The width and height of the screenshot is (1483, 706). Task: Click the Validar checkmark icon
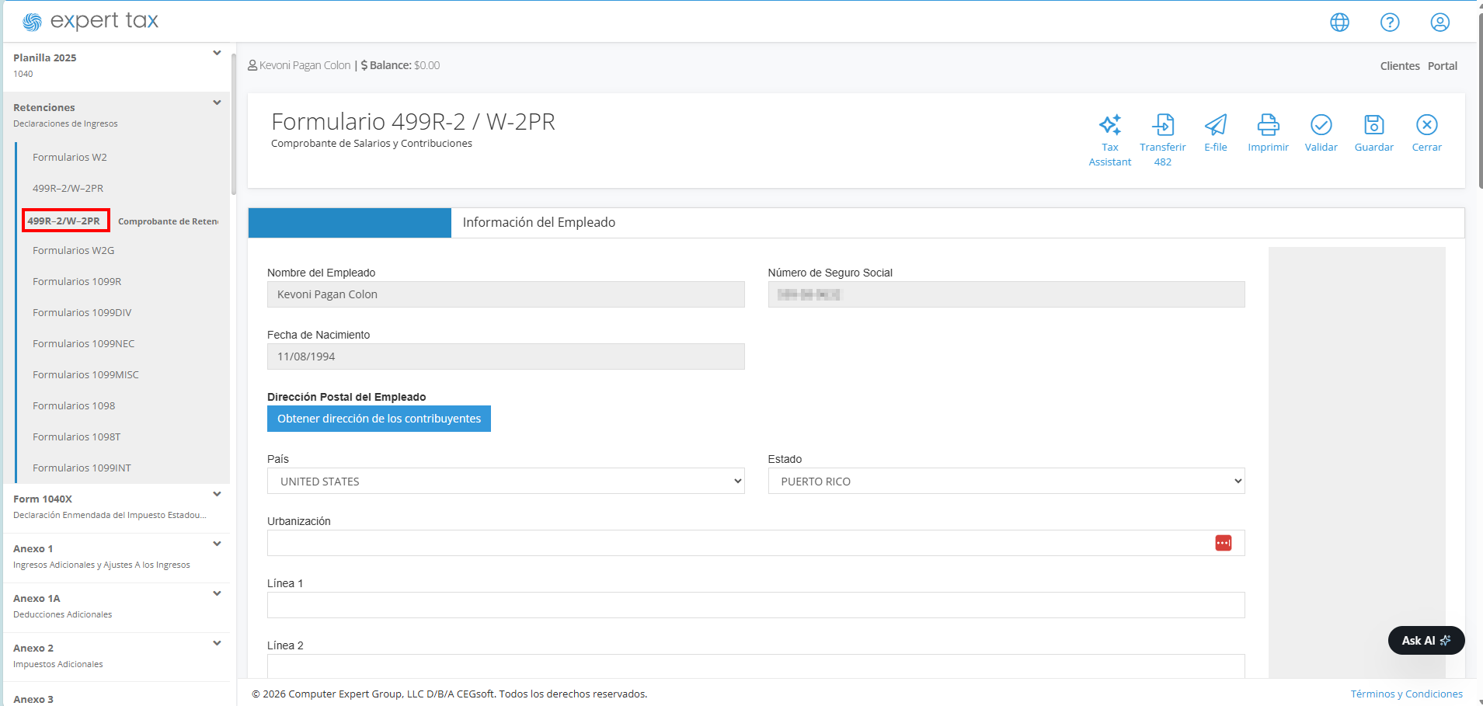point(1321,125)
